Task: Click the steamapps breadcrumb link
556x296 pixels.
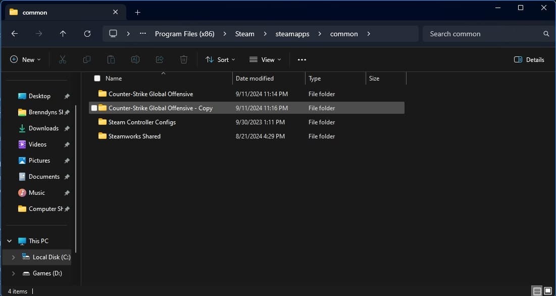Action: click(292, 34)
